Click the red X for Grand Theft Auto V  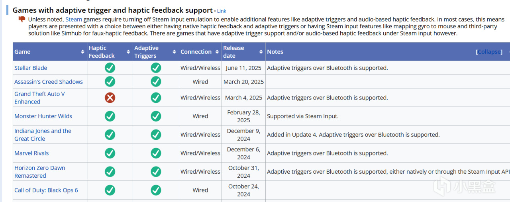(110, 98)
